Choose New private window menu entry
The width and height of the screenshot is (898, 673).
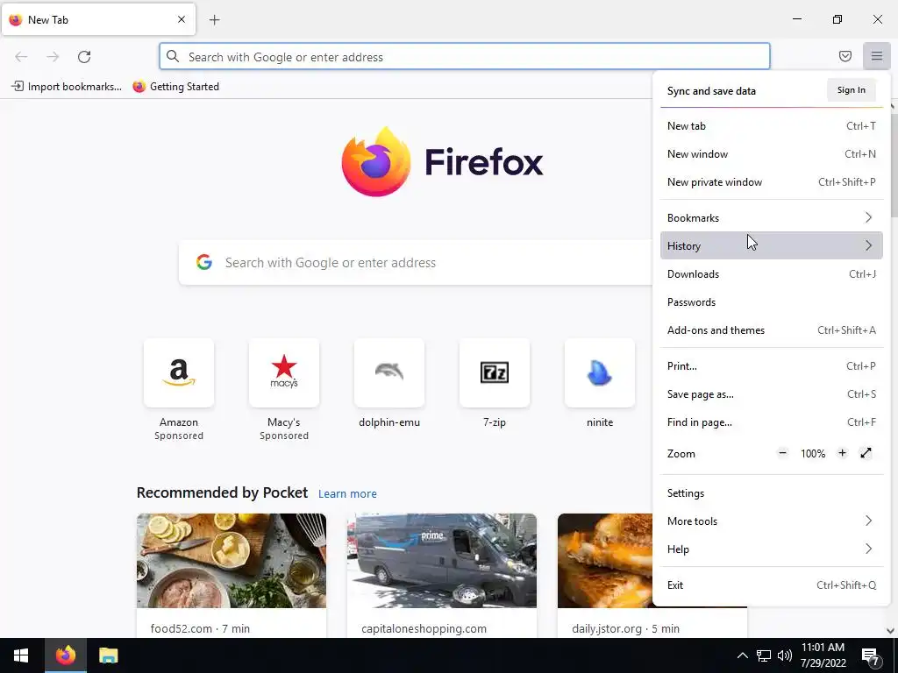[772, 182]
